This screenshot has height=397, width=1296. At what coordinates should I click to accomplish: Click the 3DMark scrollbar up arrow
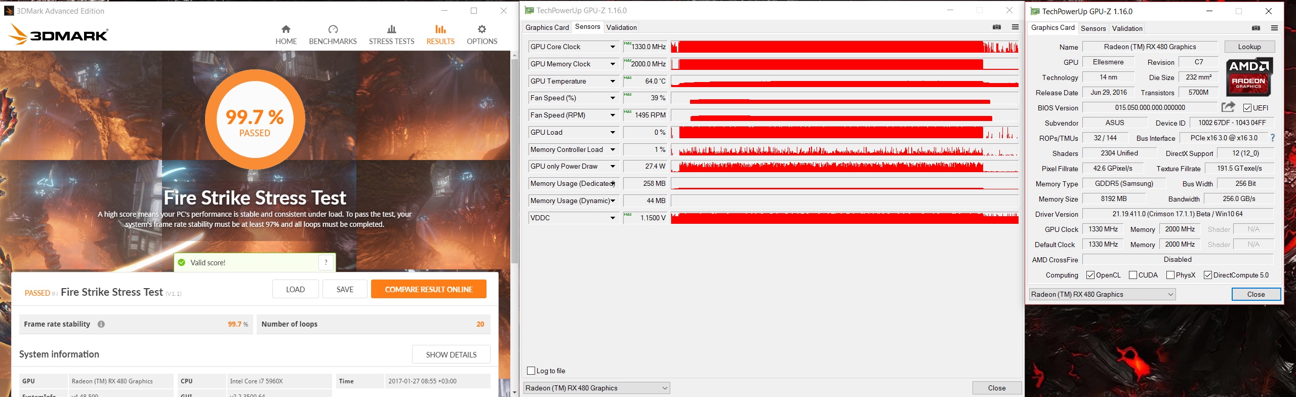coord(514,55)
